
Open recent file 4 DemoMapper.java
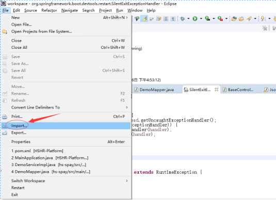coord(66,172)
